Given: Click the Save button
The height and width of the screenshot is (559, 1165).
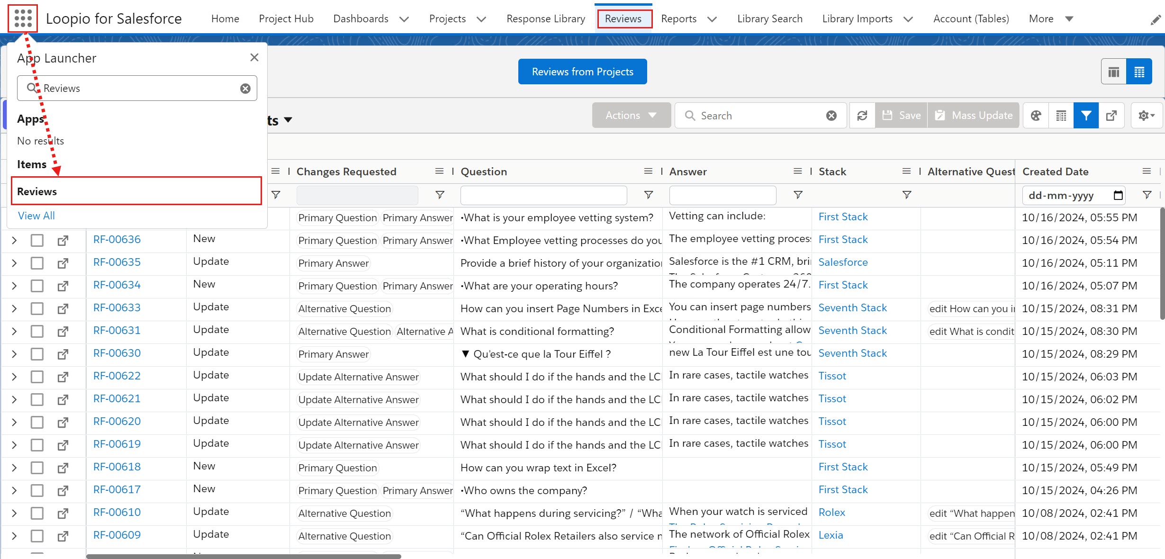Looking at the screenshot, I should tap(901, 116).
